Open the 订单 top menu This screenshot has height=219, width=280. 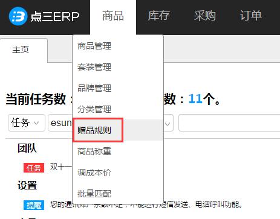coord(250,16)
